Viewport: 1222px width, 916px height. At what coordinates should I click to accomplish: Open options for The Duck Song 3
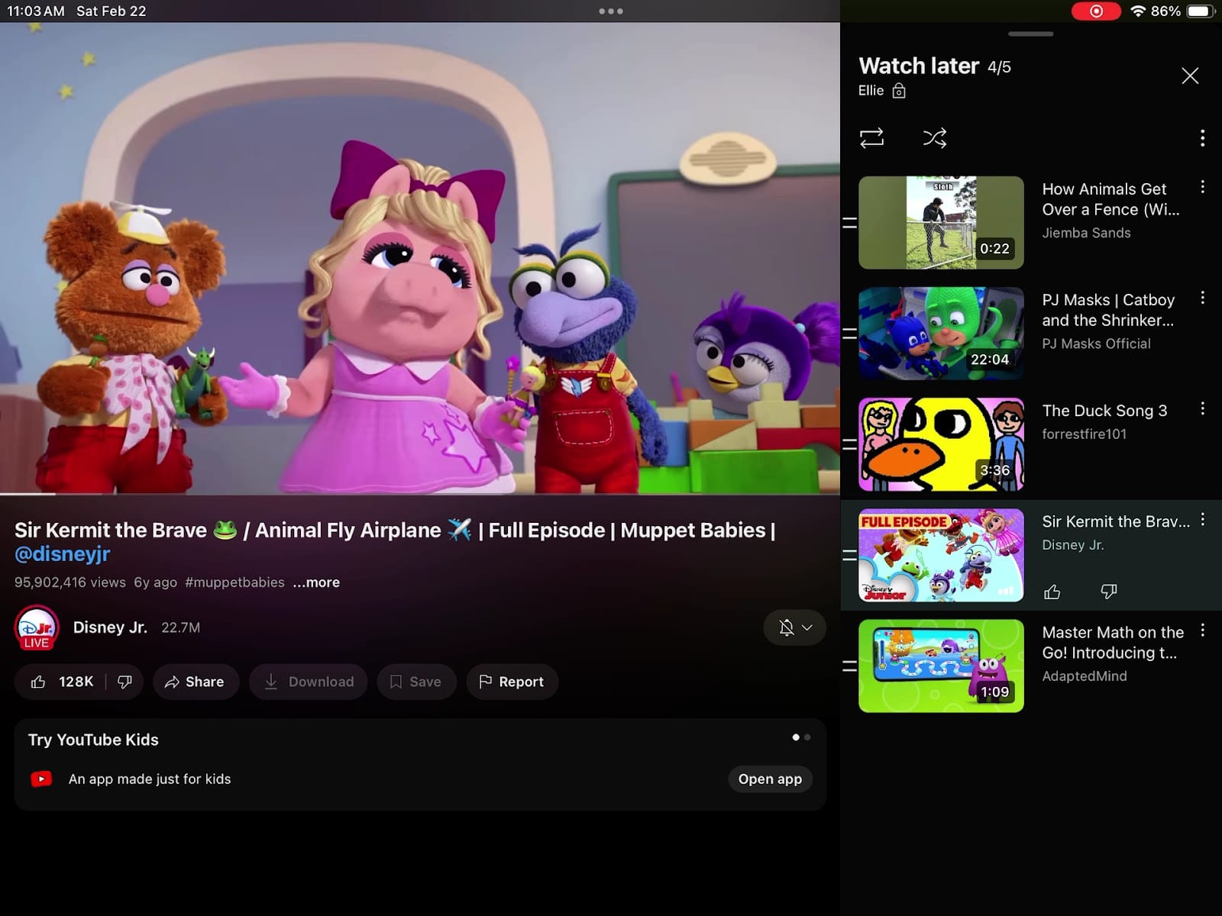pos(1202,408)
